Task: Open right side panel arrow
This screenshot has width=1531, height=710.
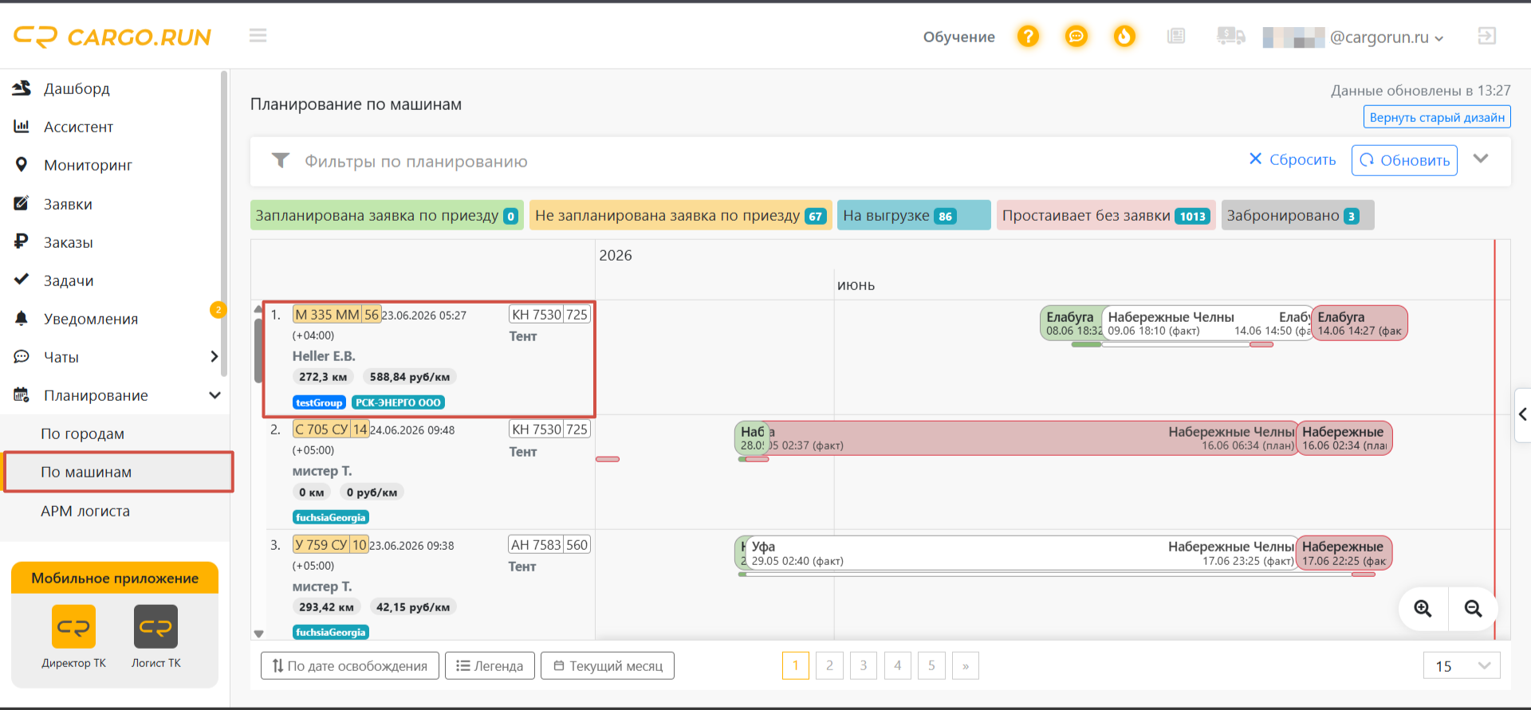Action: click(x=1522, y=414)
